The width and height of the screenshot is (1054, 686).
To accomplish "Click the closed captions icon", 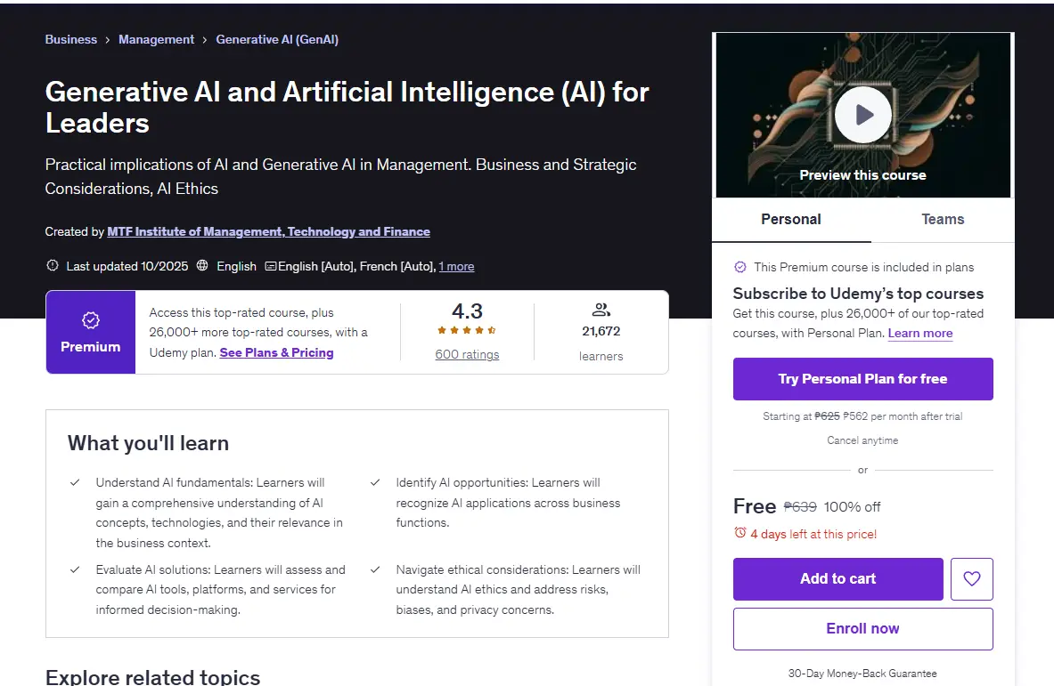I will 270,266.
